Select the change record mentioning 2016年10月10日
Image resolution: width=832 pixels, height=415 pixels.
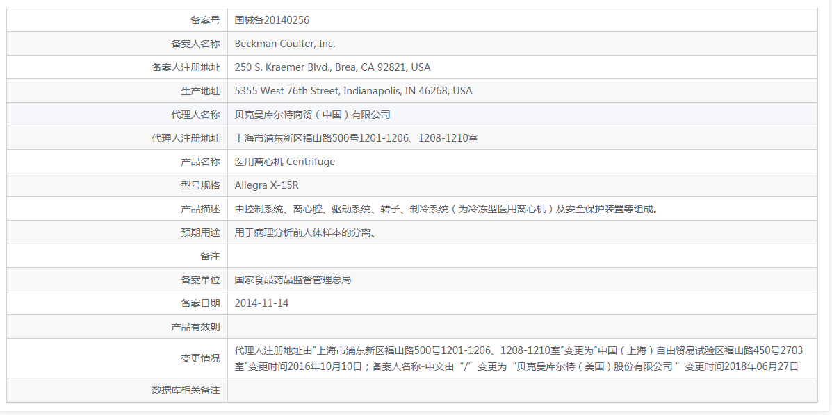[x=519, y=358]
